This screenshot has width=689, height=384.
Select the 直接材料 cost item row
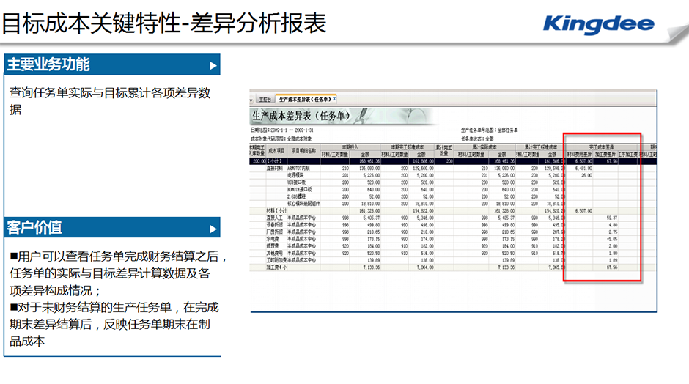point(276,169)
